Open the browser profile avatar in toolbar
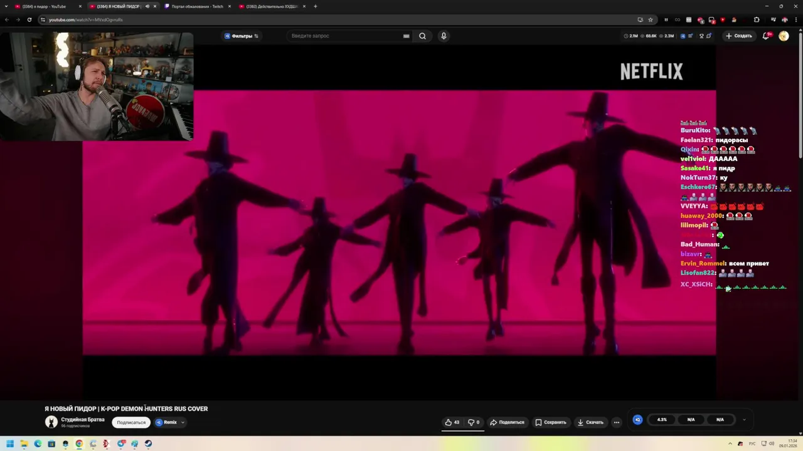Image resolution: width=803 pixels, height=451 pixels. click(x=784, y=19)
